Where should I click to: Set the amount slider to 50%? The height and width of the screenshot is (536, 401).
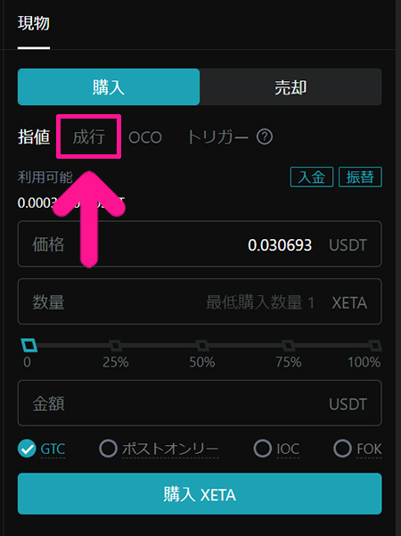(202, 345)
